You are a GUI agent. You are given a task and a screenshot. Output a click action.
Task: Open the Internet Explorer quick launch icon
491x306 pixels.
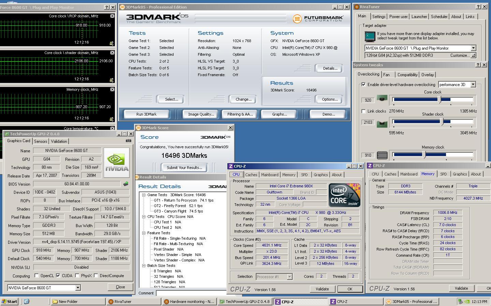click(x=27, y=301)
